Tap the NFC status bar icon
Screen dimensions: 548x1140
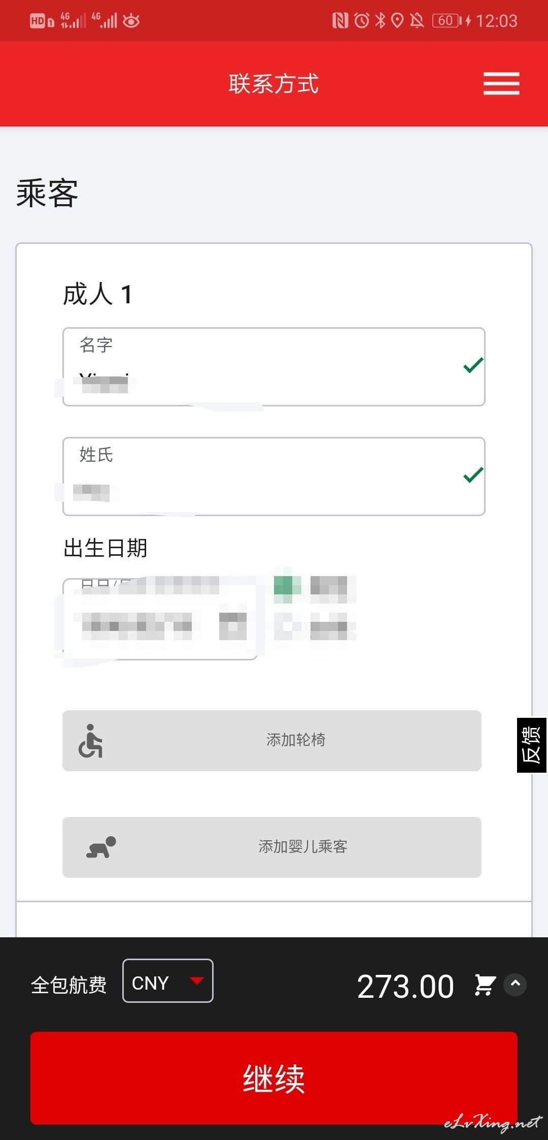[x=340, y=20]
